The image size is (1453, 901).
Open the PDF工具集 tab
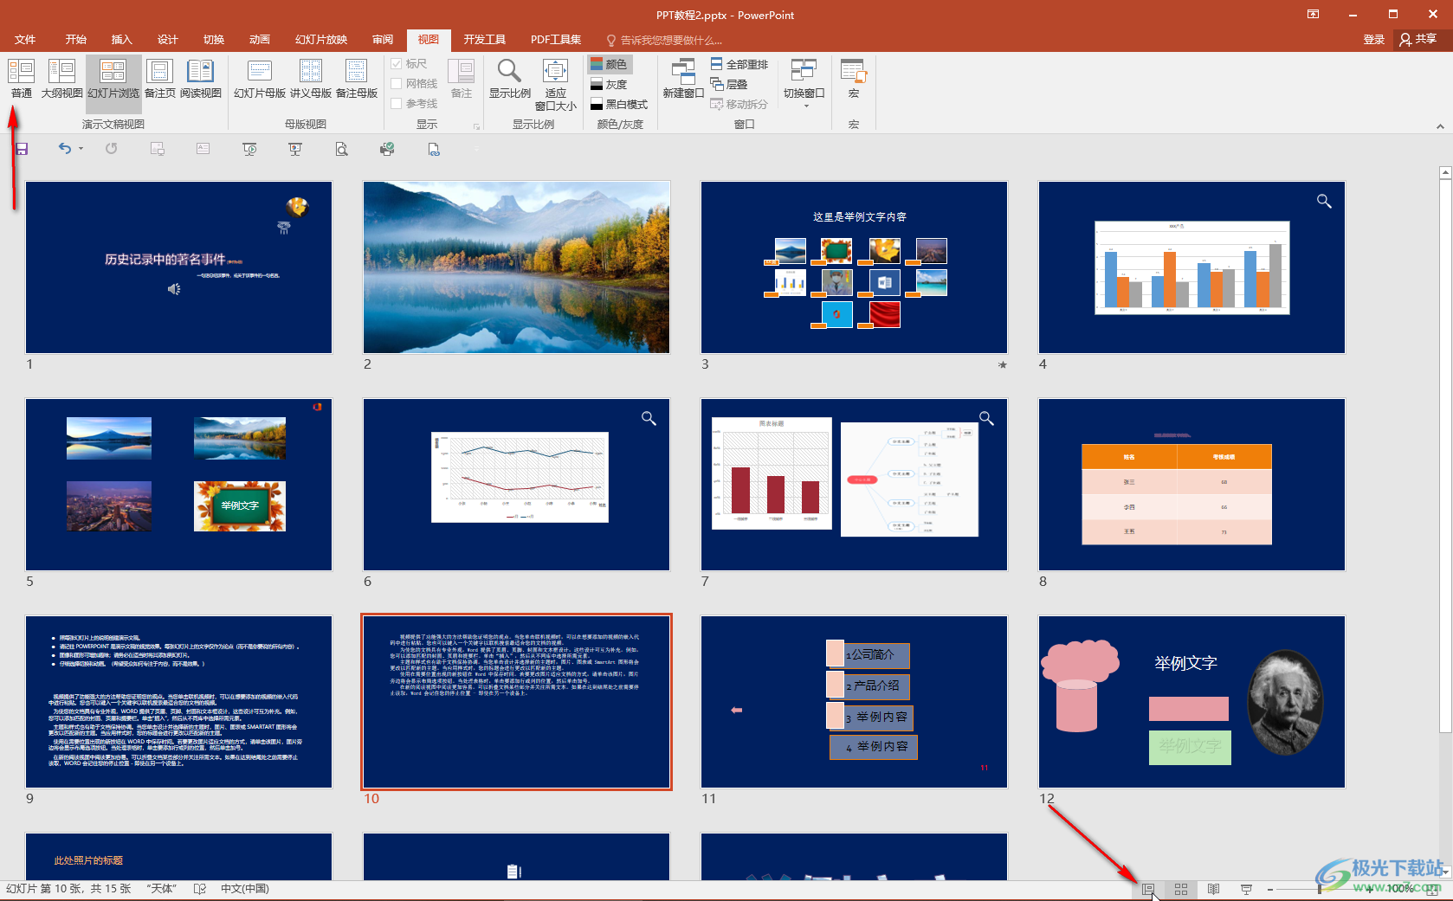point(556,40)
